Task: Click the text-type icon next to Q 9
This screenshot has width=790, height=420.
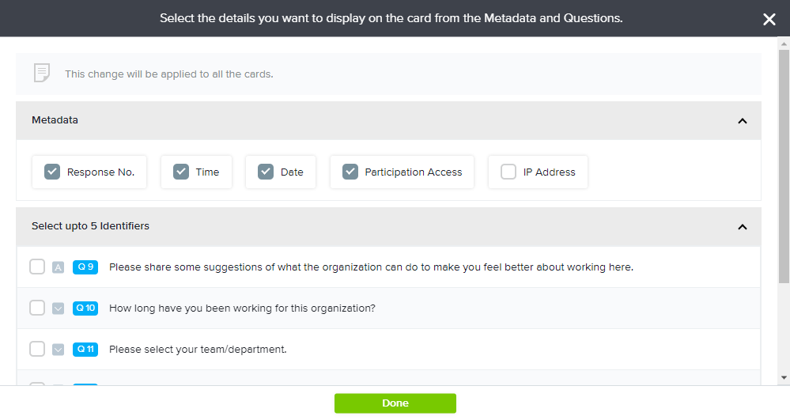Action: tap(58, 267)
